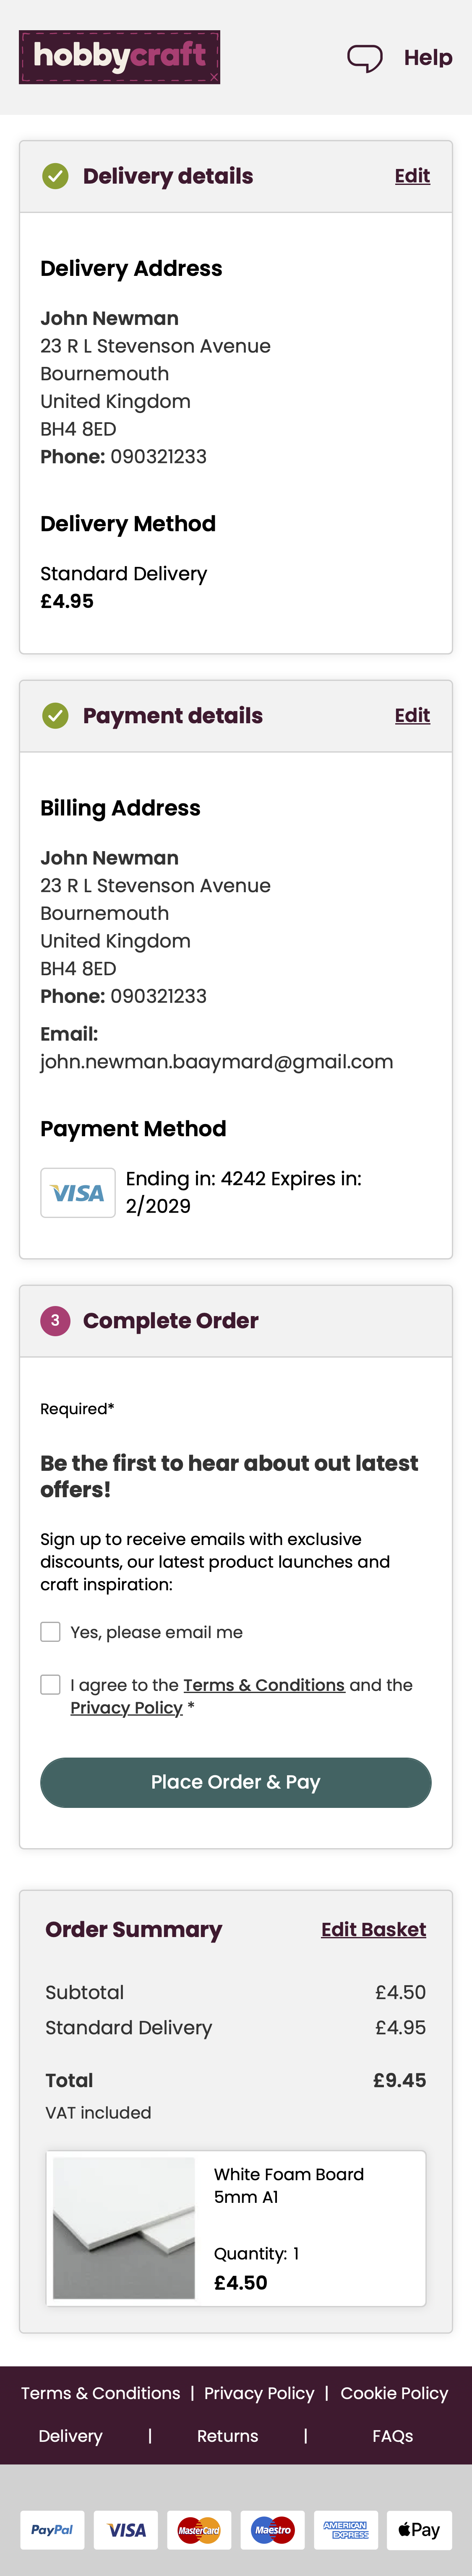This screenshot has width=472, height=2576.
Task: Edit the Payment details section
Action: tap(412, 716)
